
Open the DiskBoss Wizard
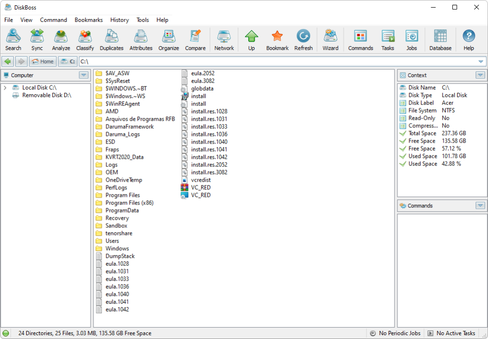tap(330, 40)
